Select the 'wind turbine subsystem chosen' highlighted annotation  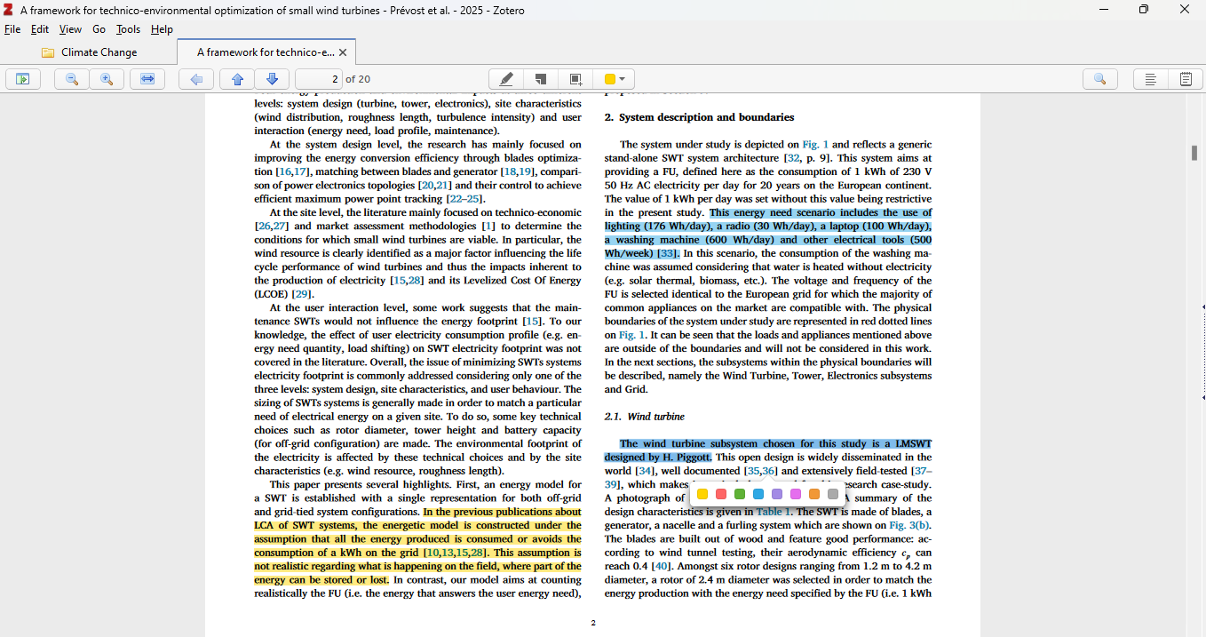[768, 450]
